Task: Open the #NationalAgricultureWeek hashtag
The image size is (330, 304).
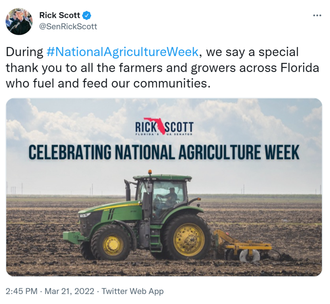Action: point(123,52)
